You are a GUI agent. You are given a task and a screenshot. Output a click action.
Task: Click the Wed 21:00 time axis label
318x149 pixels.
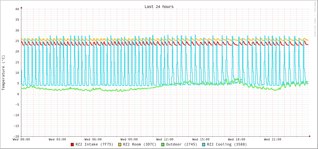click(273, 139)
